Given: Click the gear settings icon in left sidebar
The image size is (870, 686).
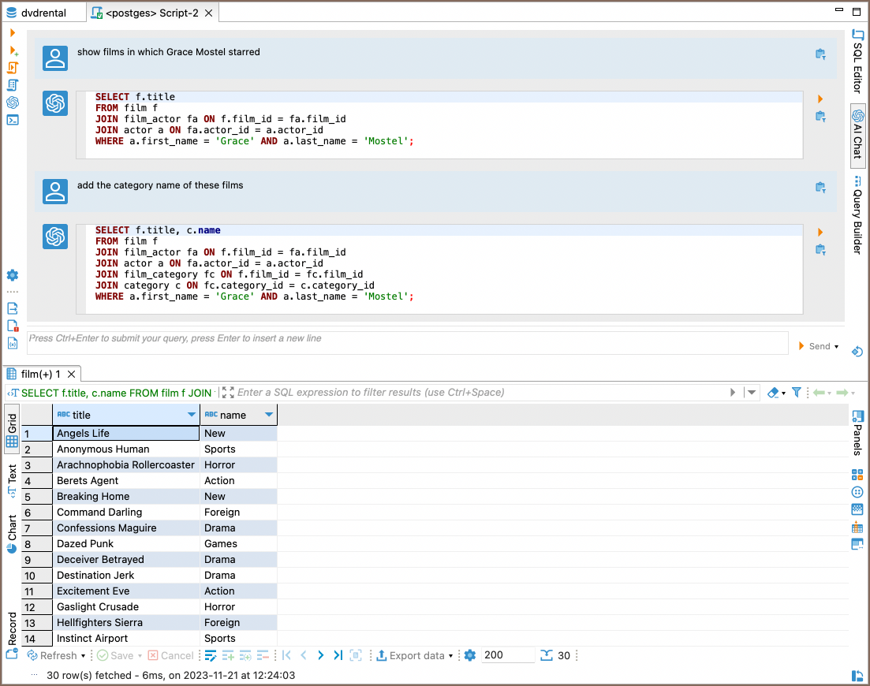Looking at the screenshot, I should pos(13,275).
